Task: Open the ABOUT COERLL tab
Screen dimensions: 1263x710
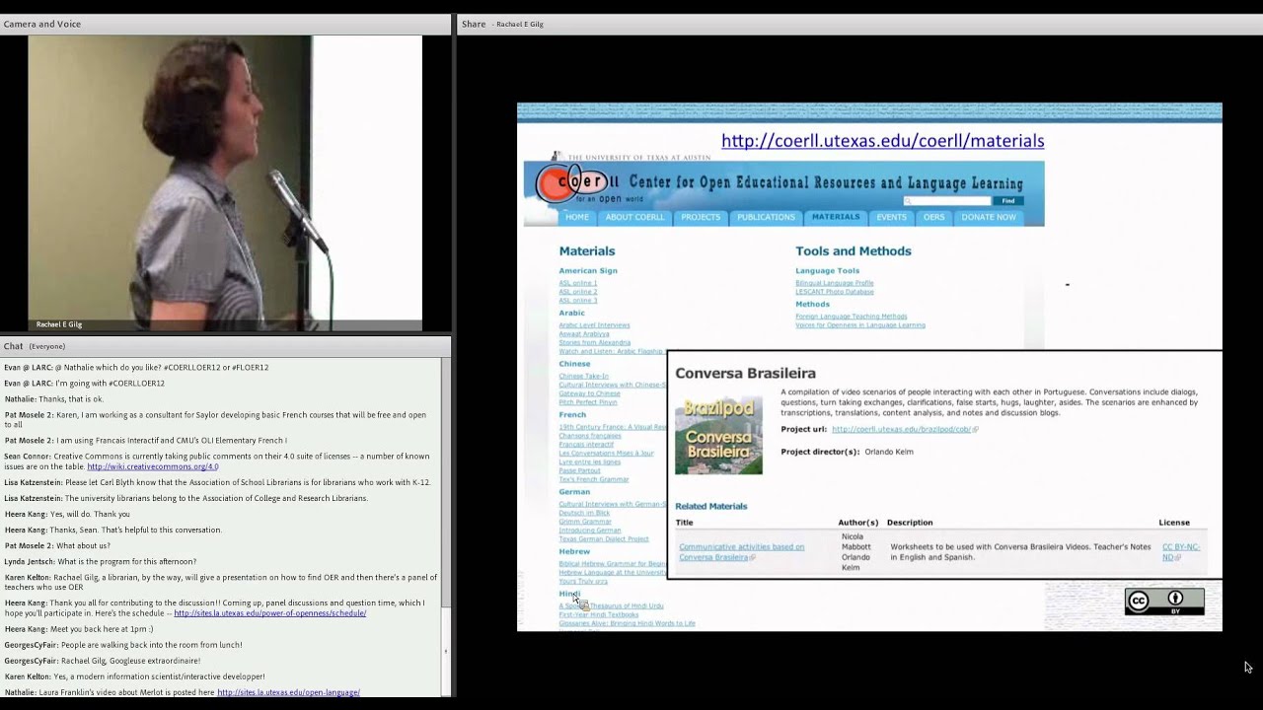Action: (x=634, y=217)
